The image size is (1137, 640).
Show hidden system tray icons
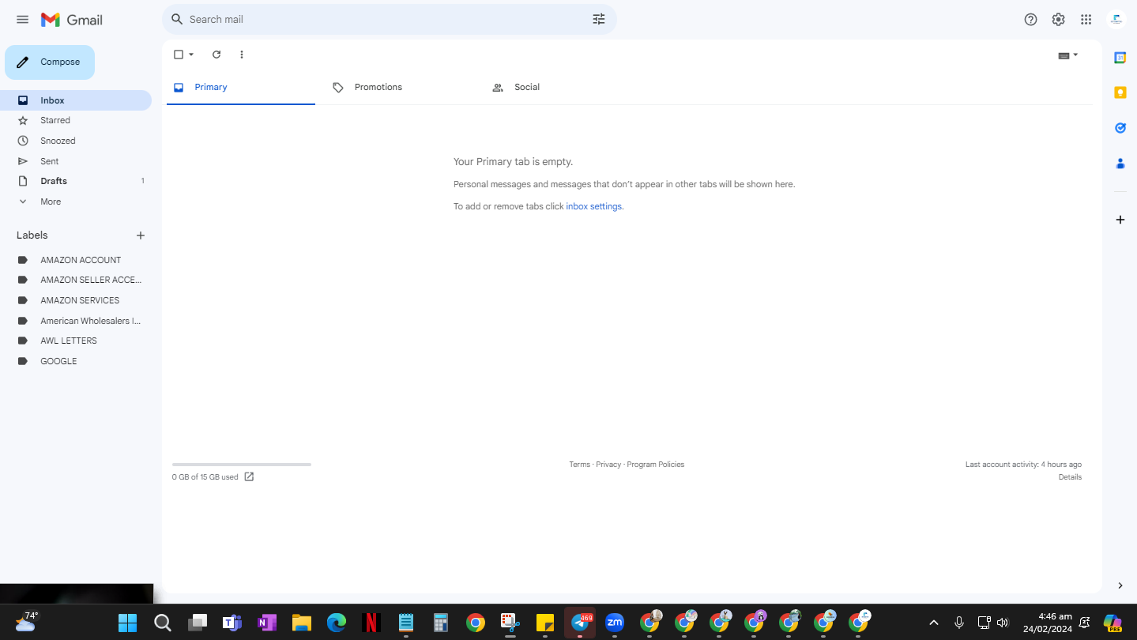(933, 623)
